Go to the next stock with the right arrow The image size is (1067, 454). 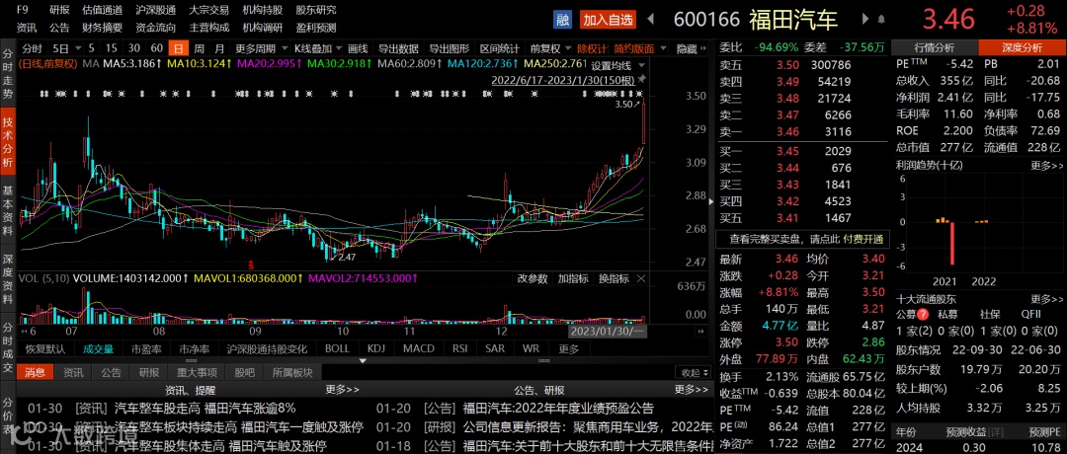(864, 19)
